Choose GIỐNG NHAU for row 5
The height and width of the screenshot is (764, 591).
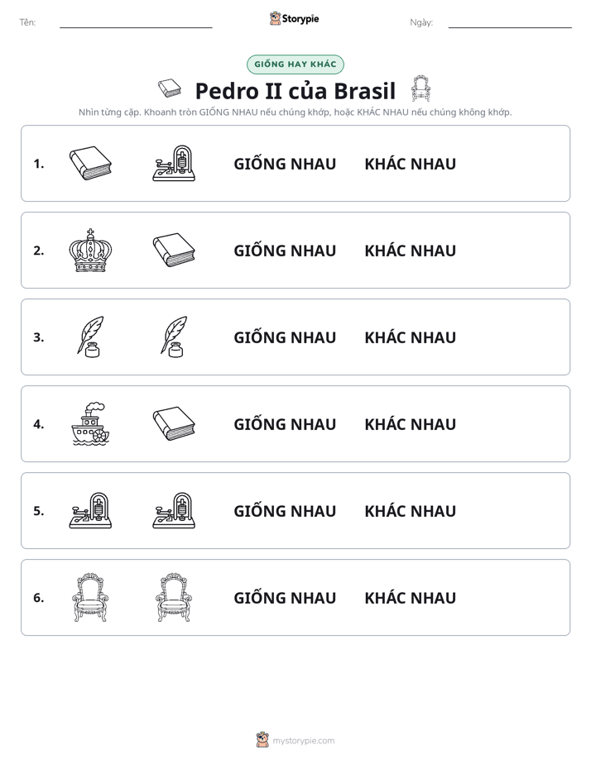coord(285,511)
